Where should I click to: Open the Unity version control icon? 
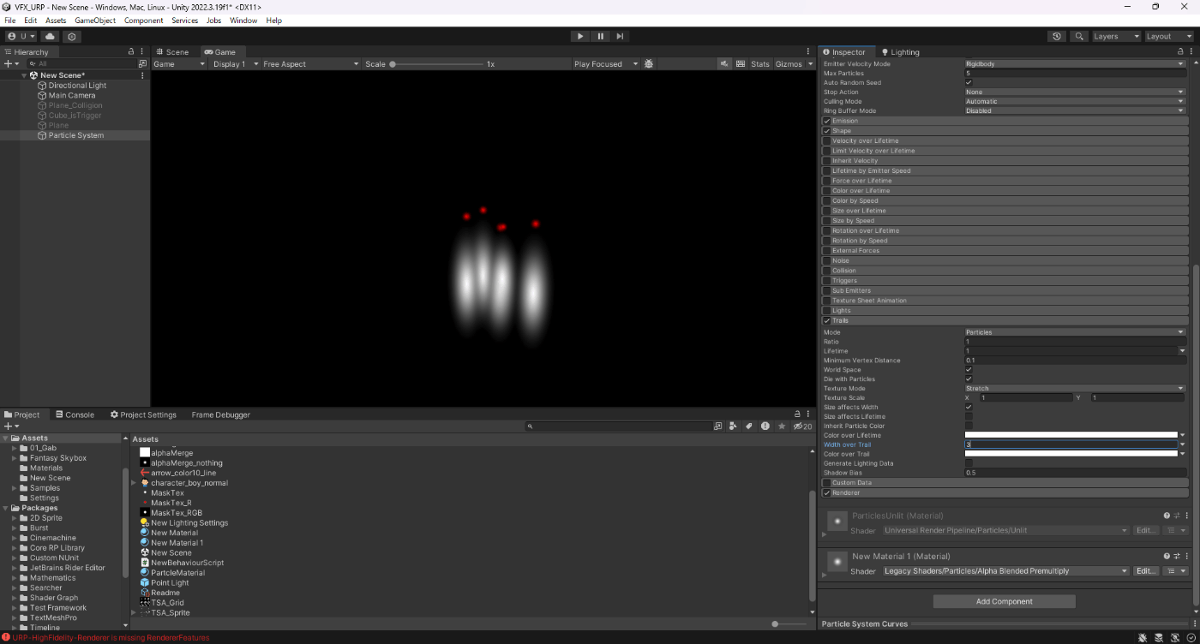coord(72,37)
